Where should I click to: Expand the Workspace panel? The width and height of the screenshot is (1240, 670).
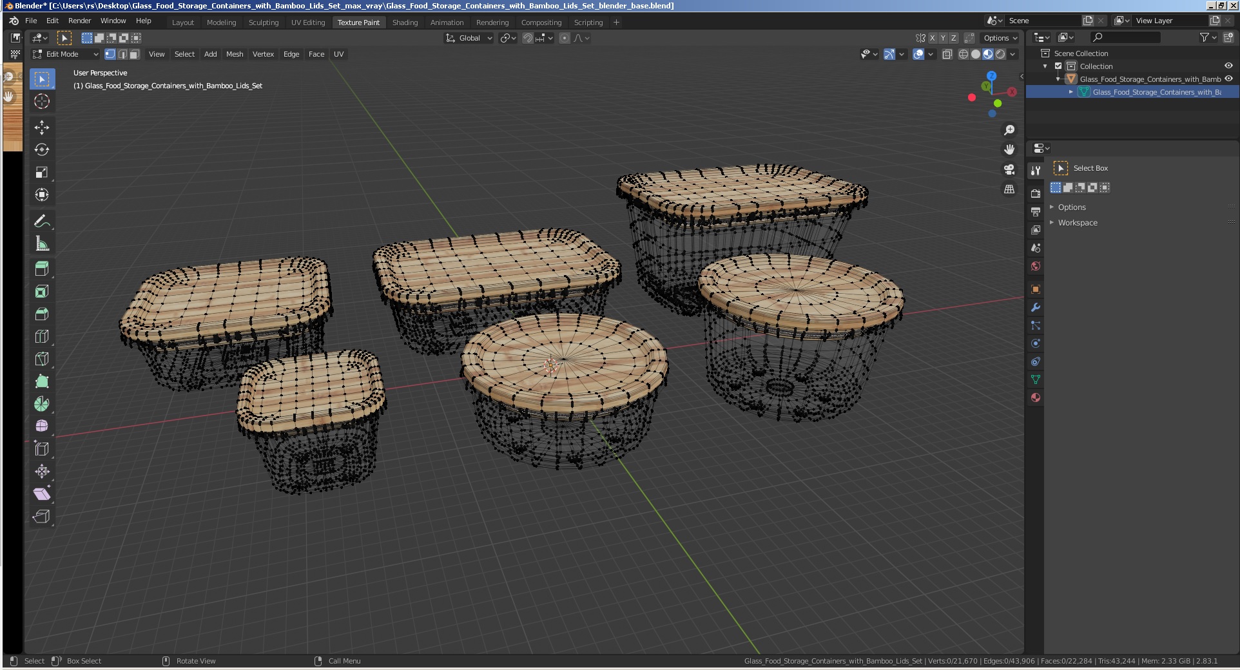[x=1078, y=223]
